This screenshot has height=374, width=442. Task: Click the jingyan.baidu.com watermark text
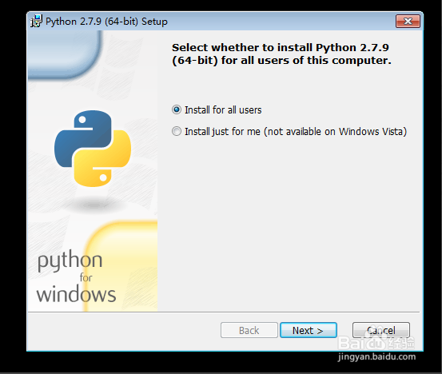click(x=377, y=356)
